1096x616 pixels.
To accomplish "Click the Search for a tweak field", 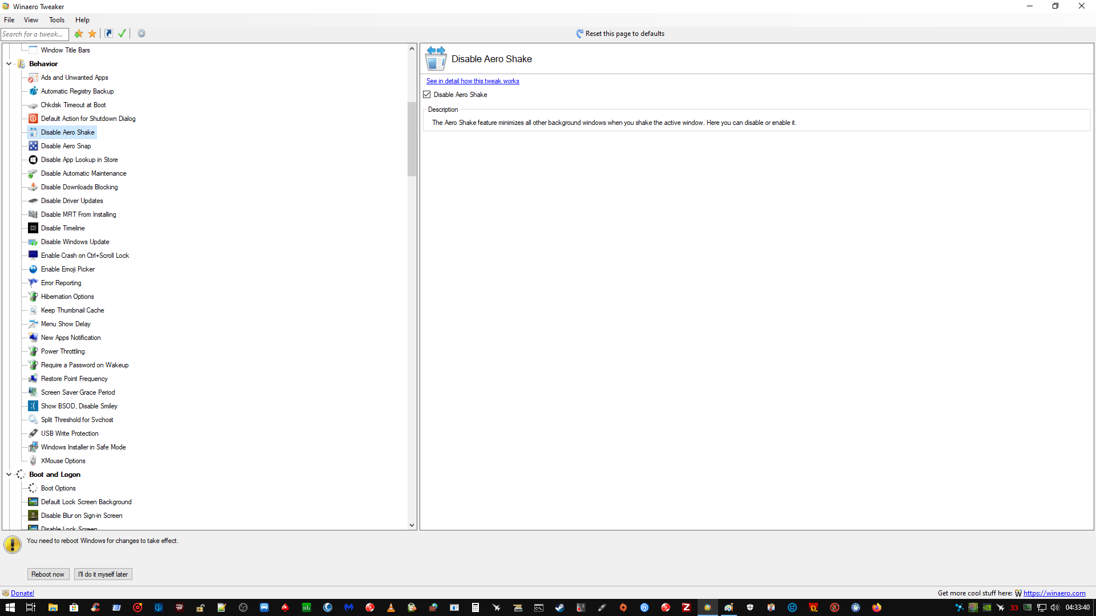I will click(x=34, y=34).
